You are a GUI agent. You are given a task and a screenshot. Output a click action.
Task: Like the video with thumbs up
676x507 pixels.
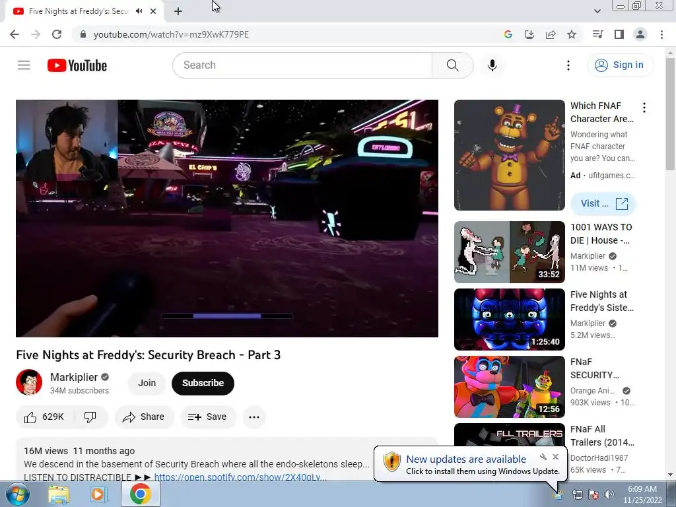click(x=44, y=417)
